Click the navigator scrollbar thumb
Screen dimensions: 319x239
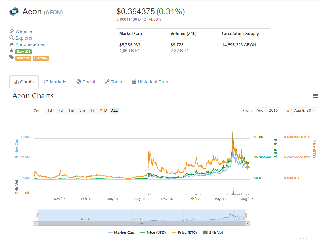coord(142,224)
